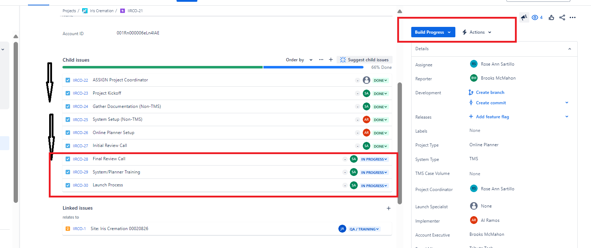The image size is (591, 248).
Task: Click Rose Ann Sartillo assignee avatar
Action: [474, 64]
